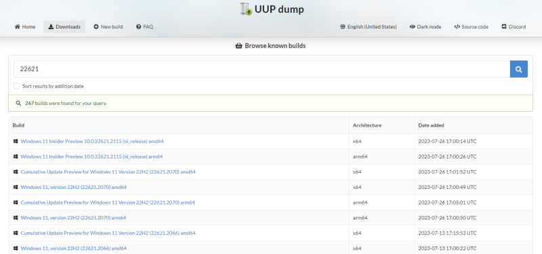This screenshot has height=254, width=542.
Task: Open the Downloads tab
Action: click(64, 26)
